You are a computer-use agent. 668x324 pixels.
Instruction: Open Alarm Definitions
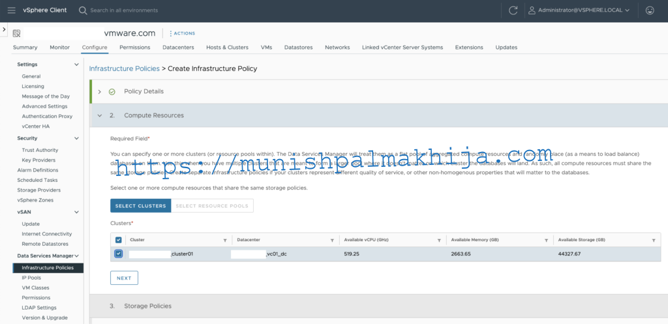pos(37,170)
